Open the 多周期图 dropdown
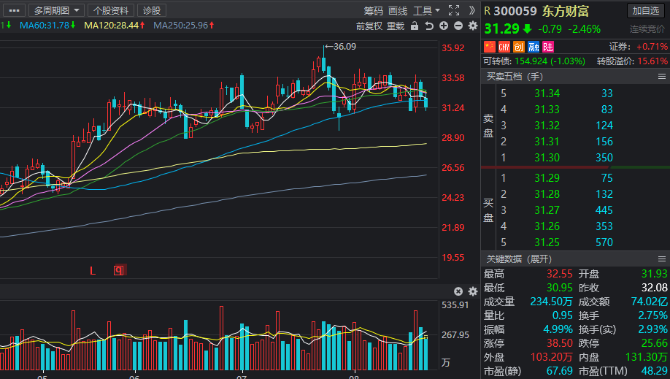This screenshot has width=670, height=379. pos(56,10)
